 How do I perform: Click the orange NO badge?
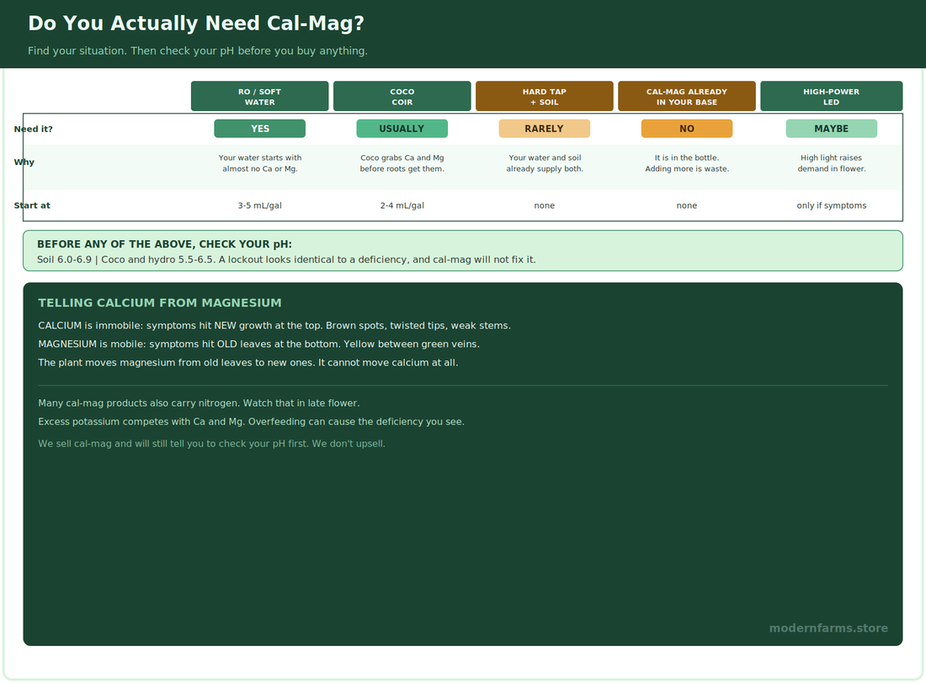click(687, 129)
